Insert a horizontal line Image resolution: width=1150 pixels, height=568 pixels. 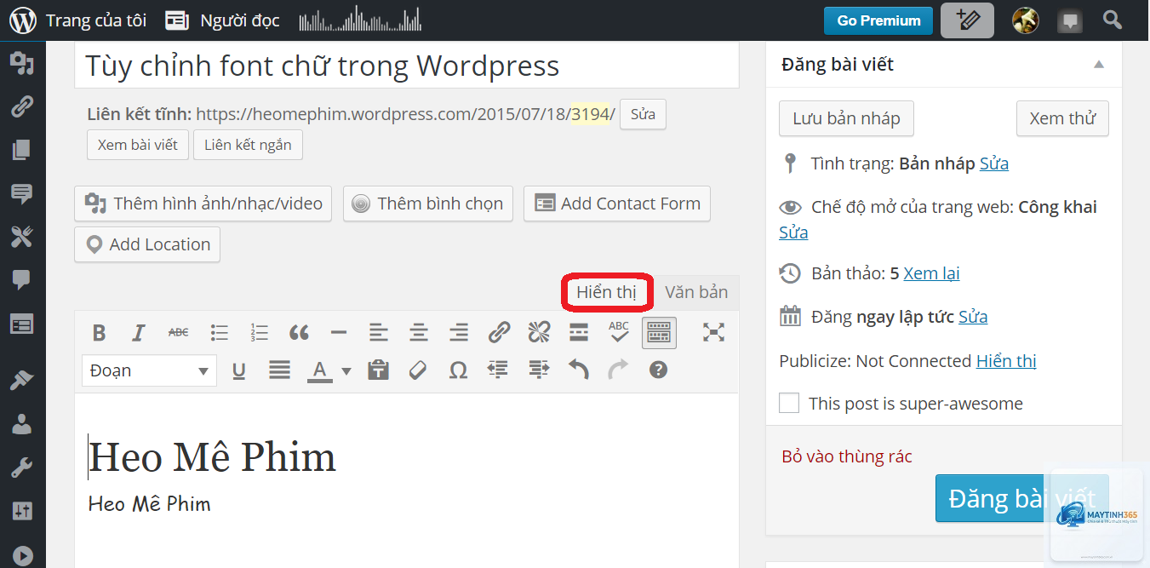pos(339,333)
